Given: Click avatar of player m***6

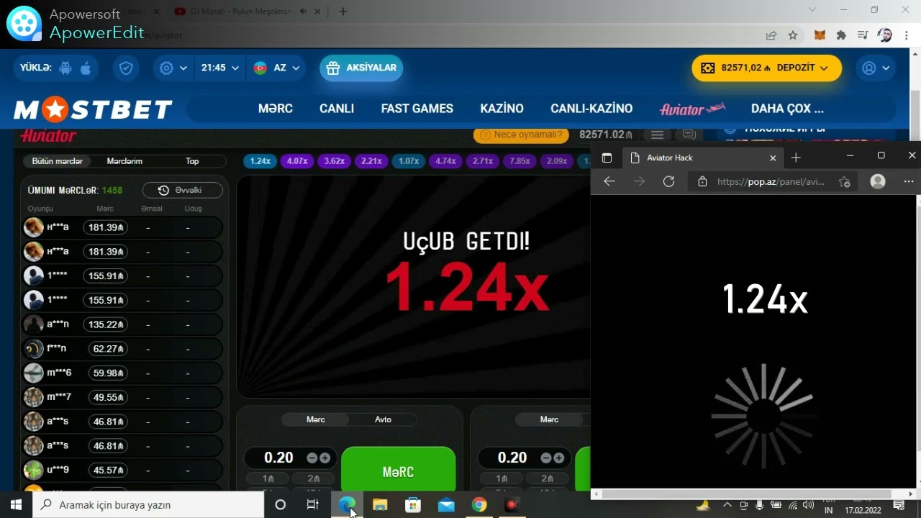Looking at the screenshot, I should [34, 373].
